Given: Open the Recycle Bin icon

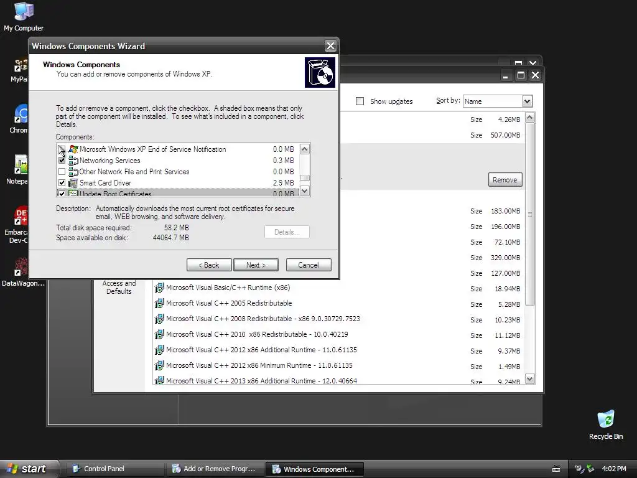Looking at the screenshot, I should click(x=605, y=424).
